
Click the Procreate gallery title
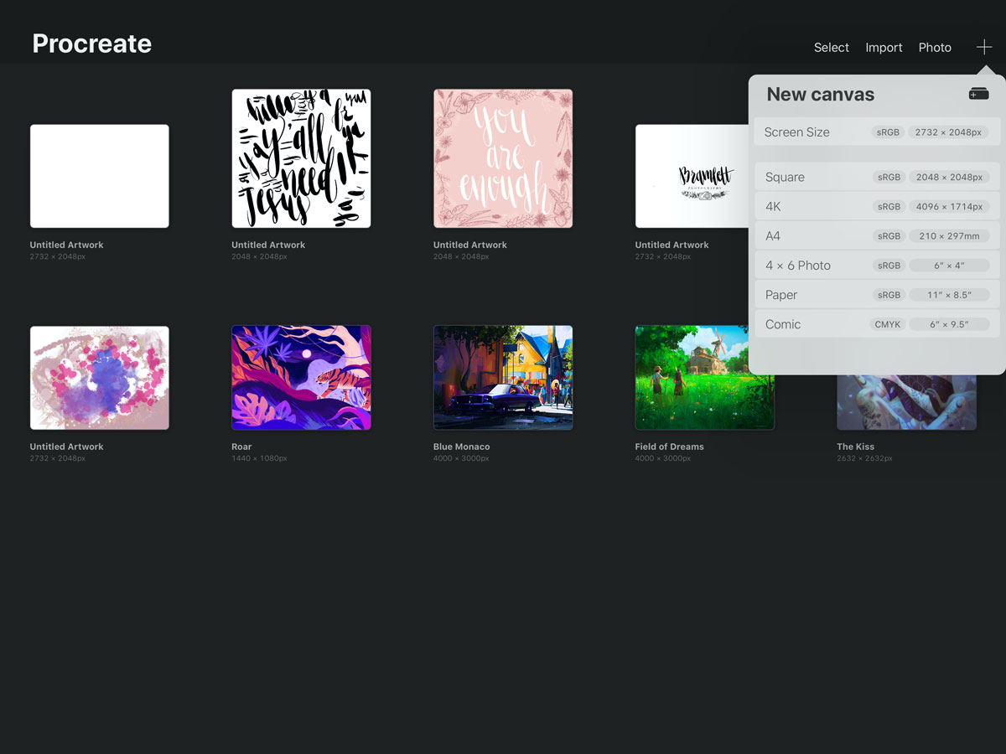(92, 44)
